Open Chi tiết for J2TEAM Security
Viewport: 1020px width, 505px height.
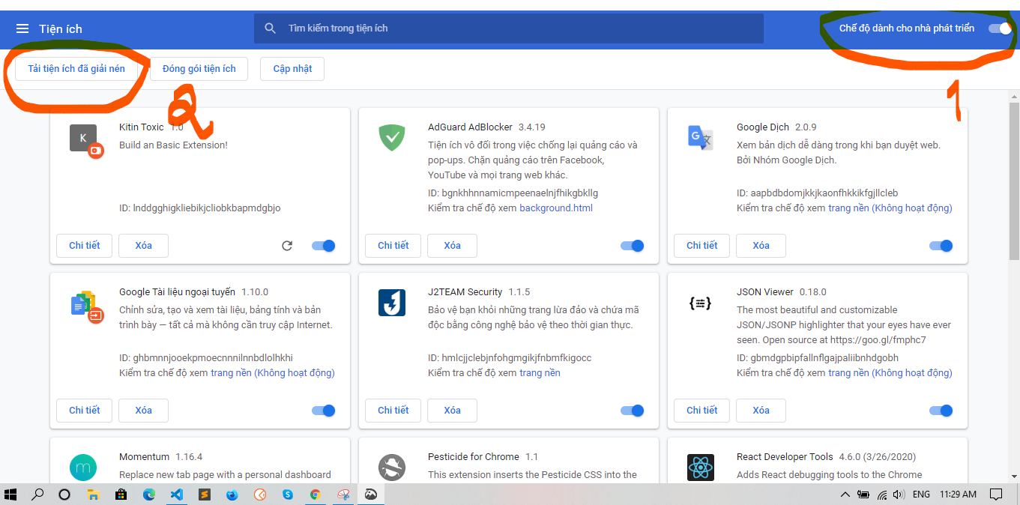pos(393,411)
